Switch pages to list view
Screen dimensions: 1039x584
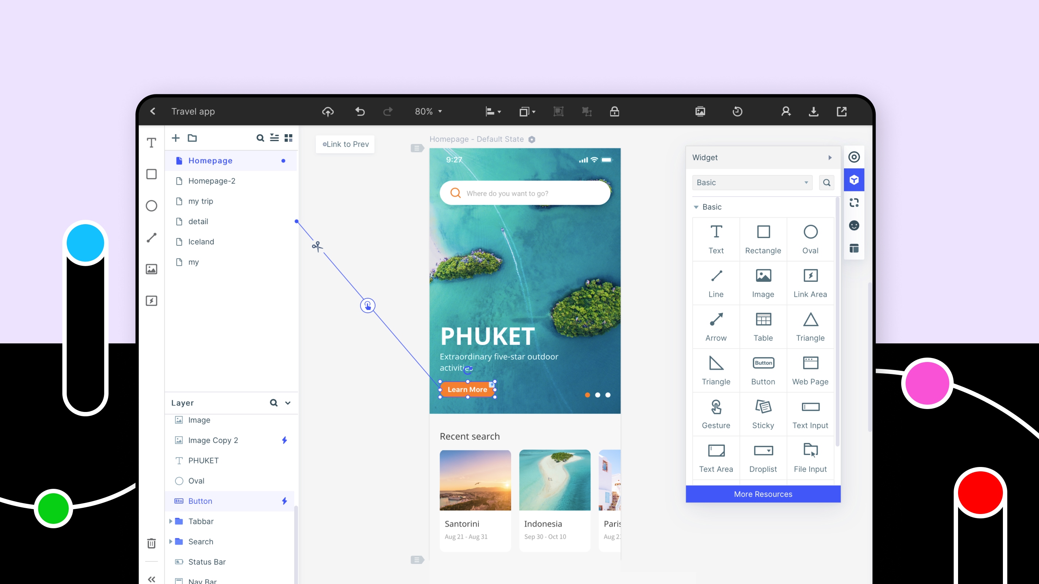pyautogui.click(x=274, y=138)
